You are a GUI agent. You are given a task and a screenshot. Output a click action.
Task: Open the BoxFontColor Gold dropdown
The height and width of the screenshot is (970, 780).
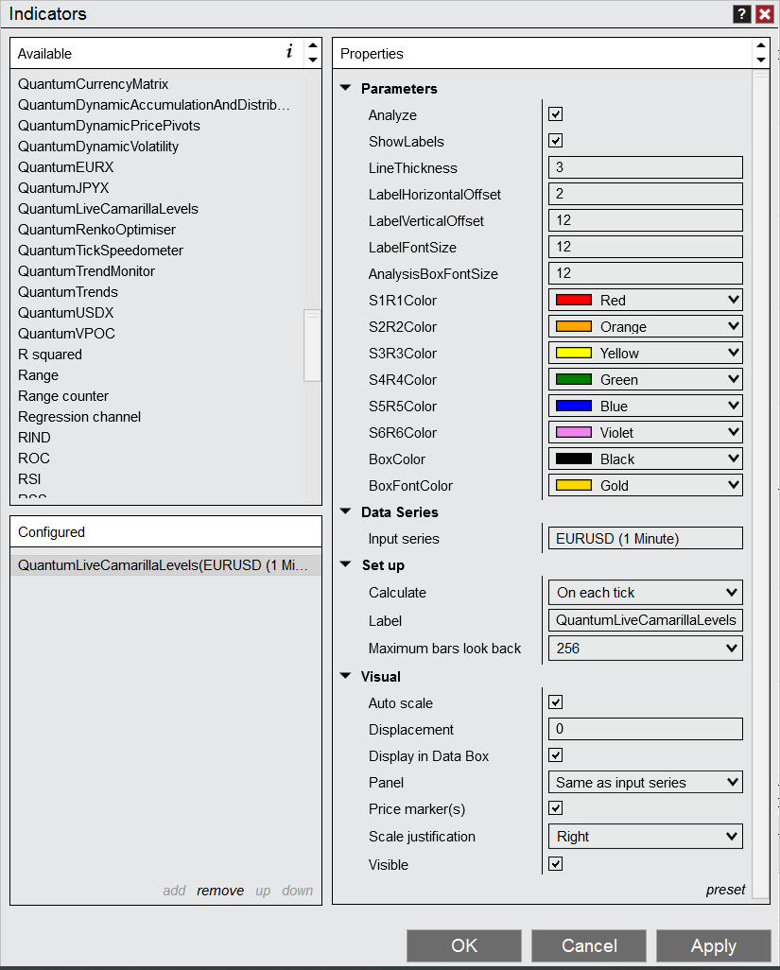645,486
